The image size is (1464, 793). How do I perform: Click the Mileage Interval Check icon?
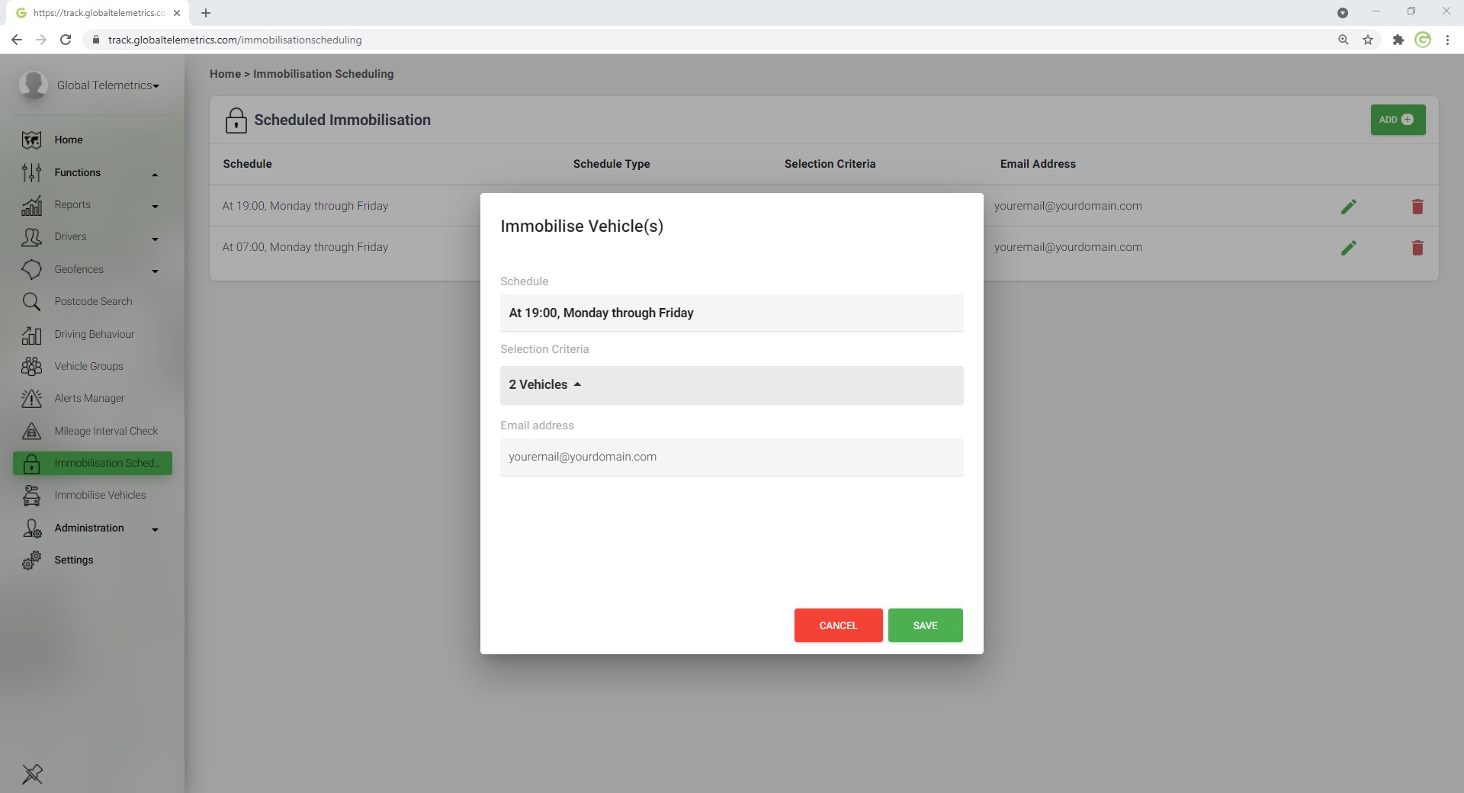tap(31, 432)
